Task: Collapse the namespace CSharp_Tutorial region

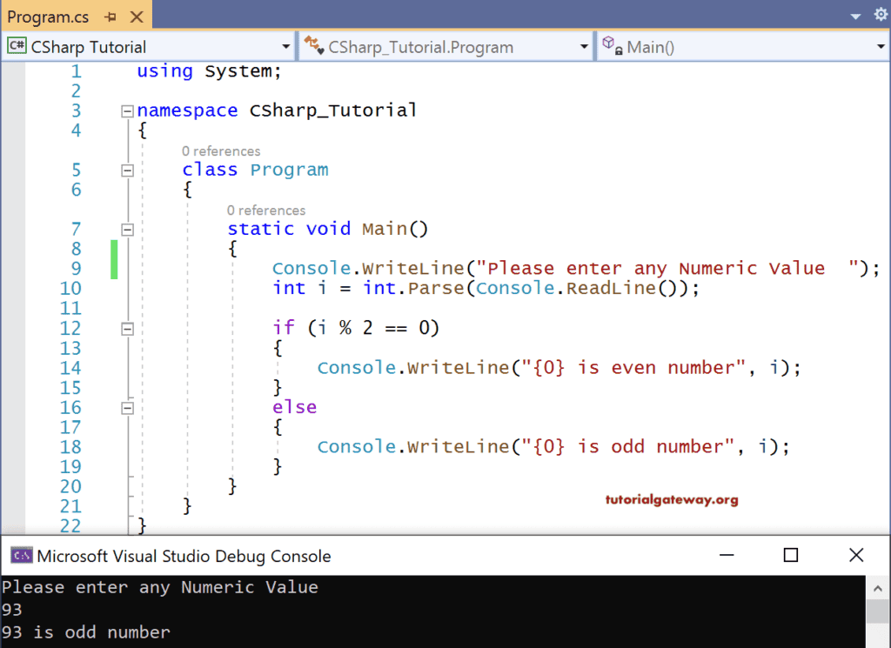Action: click(x=127, y=110)
